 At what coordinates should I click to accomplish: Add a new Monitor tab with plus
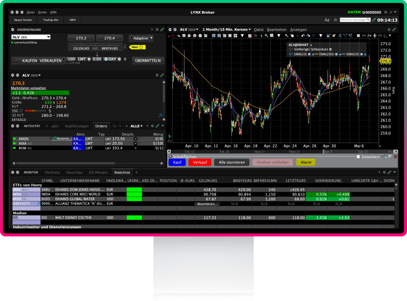[x=136, y=172]
